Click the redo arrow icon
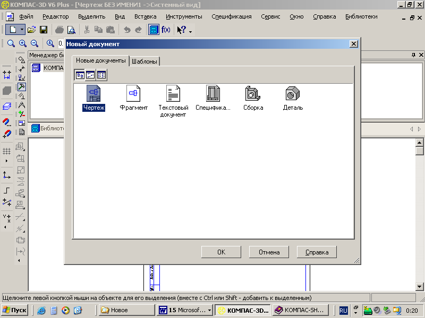The width and height of the screenshot is (425, 318). click(138, 30)
